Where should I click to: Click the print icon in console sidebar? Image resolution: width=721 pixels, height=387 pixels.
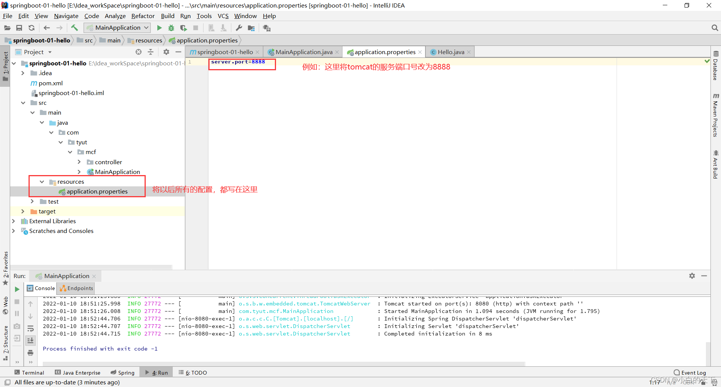[30, 353]
